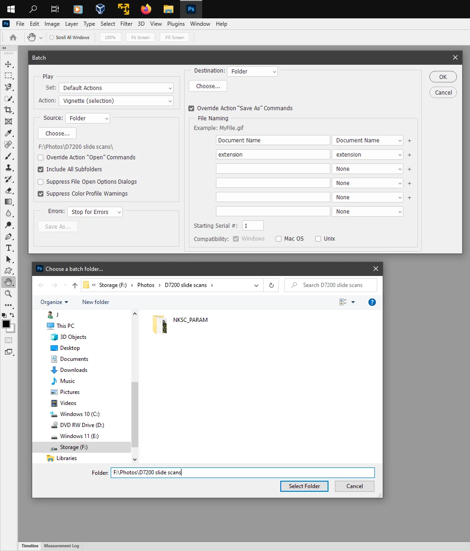This screenshot has width=470, height=551.
Task: Select the Path Selection tool
Action: 8,259
